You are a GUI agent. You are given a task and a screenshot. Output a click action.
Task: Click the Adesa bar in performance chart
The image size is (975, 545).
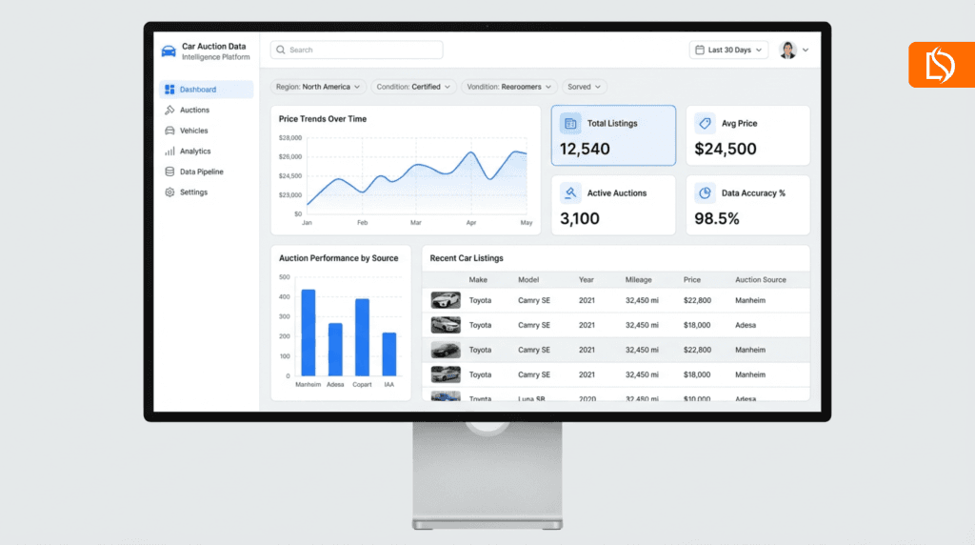(335, 350)
